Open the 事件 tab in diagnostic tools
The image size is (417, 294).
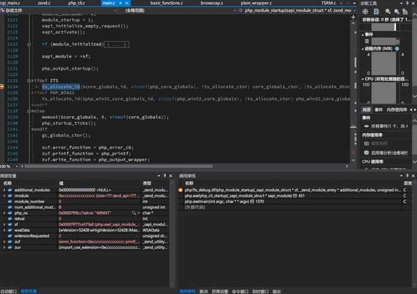tap(379, 110)
